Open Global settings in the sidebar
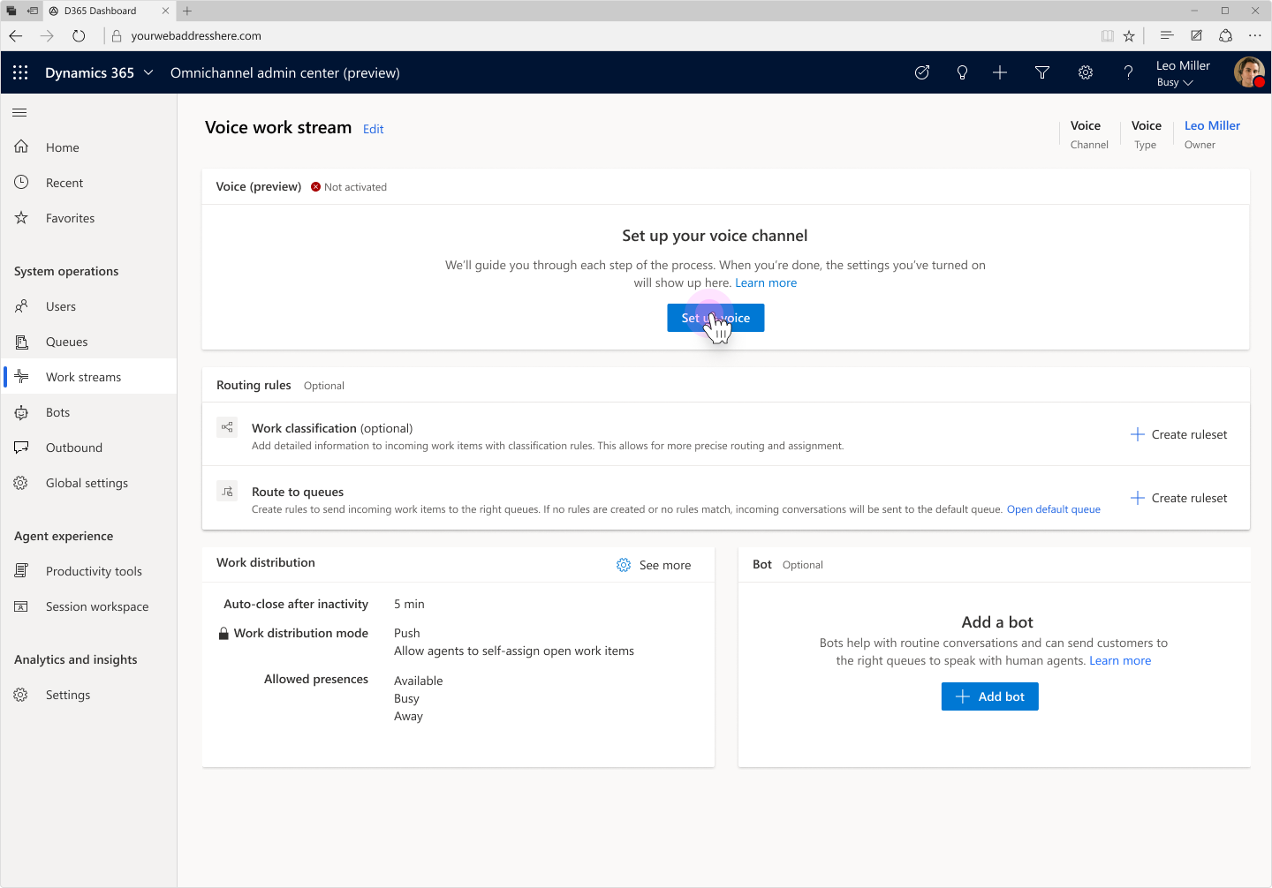The width and height of the screenshot is (1272, 888). click(x=88, y=483)
